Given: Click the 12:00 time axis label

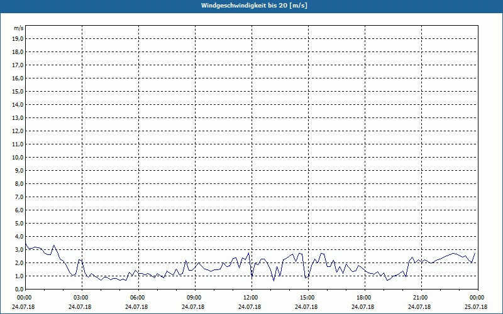Looking at the screenshot, I should coord(250,298).
